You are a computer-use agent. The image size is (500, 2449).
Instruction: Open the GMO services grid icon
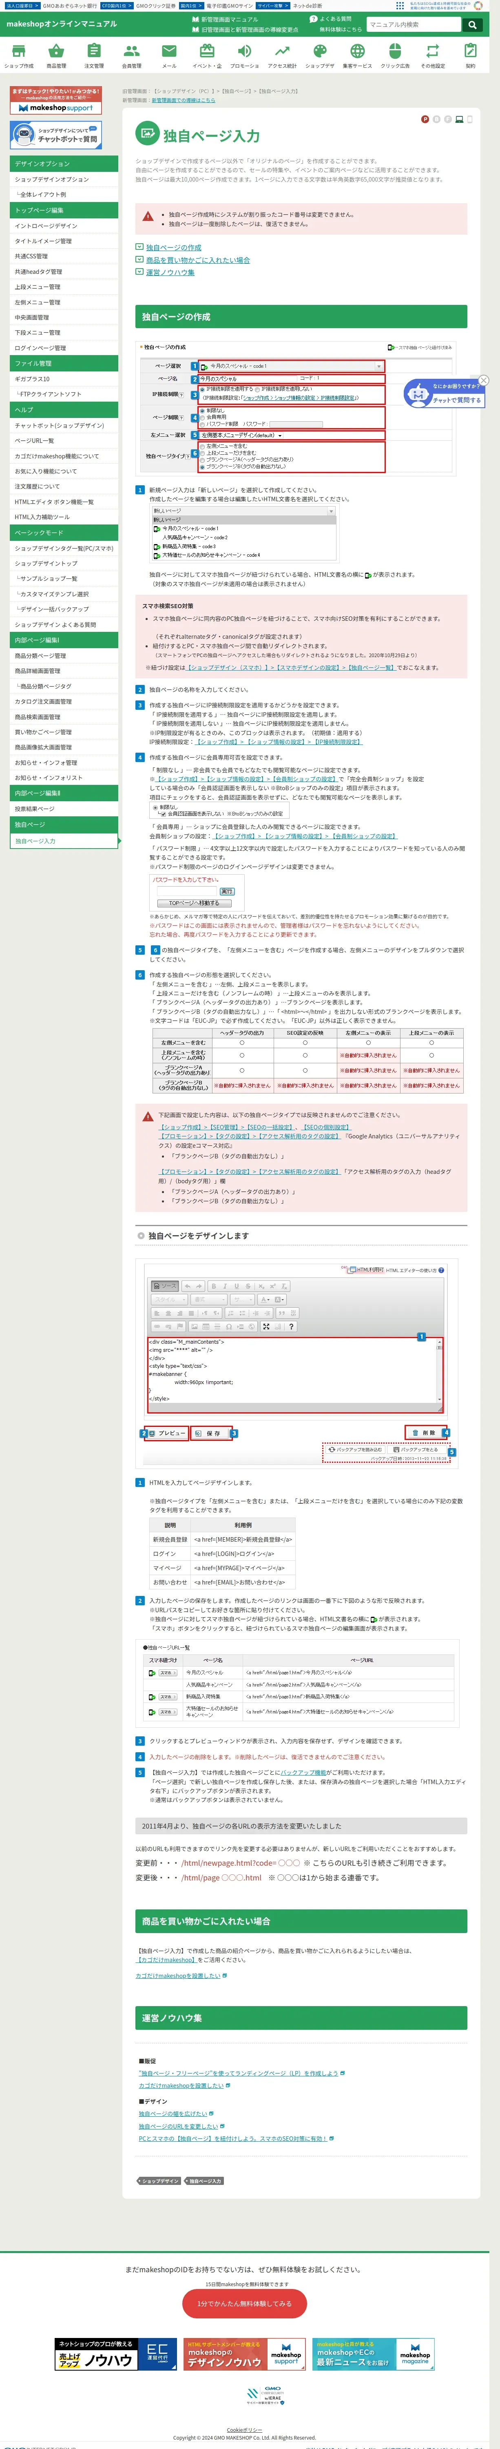click(x=400, y=6)
